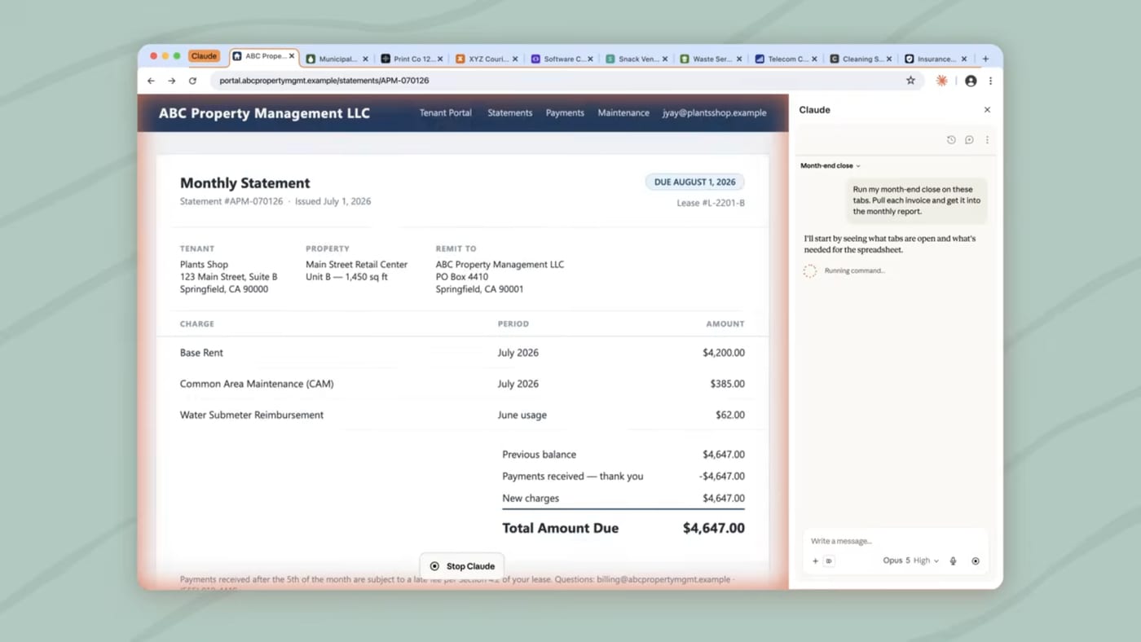Click the Total Amount Due label

[560, 528]
